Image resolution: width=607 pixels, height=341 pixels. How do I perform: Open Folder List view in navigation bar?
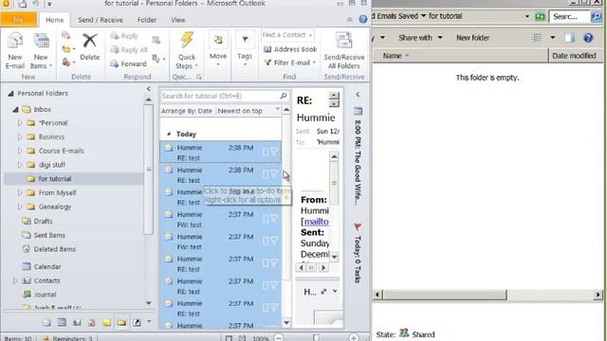pos(121,322)
